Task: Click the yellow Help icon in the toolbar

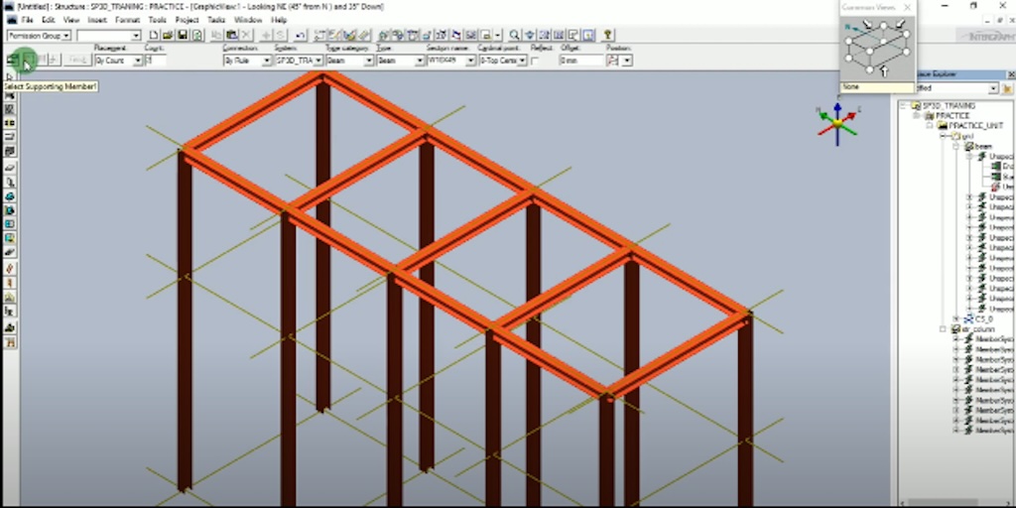Action: 607,35
